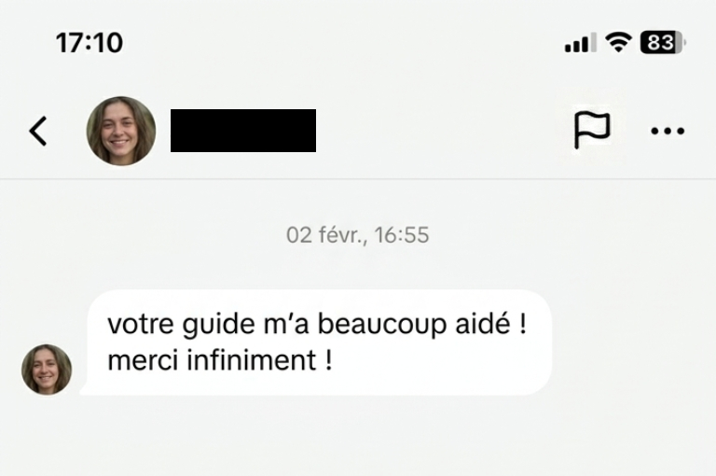Click the word "beaucoup" in the message
This screenshot has height=476, width=716.
(x=382, y=326)
